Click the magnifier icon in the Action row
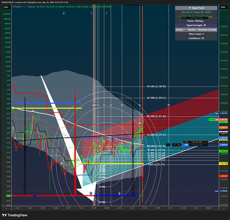This screenshot has width=230, height=220. click(185, 29)
